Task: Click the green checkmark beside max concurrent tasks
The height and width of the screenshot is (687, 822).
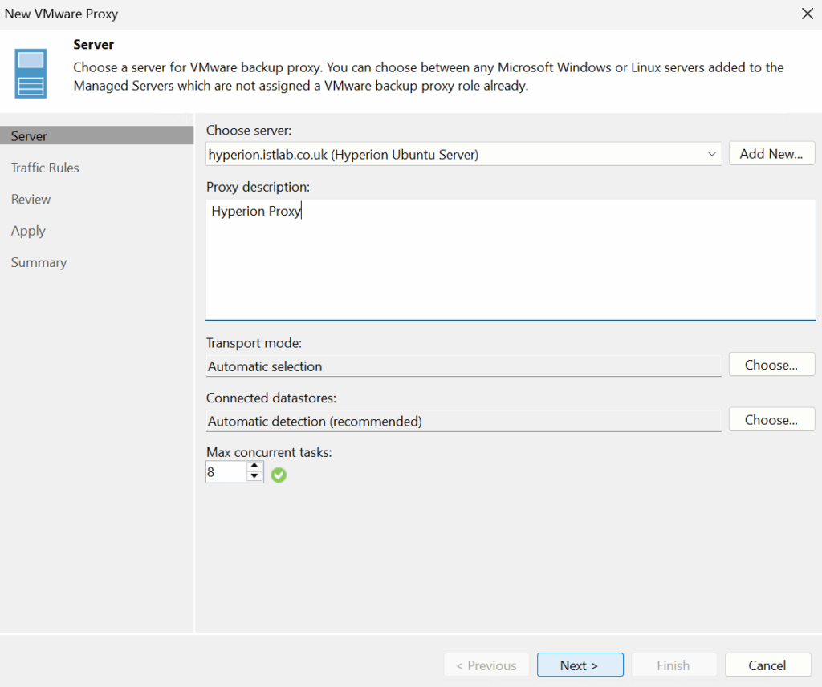Action: point(279,475)
